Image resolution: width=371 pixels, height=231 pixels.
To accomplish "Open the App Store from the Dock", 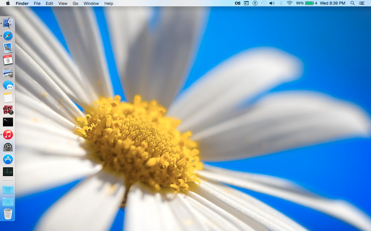I will click(x=8, y=159).
